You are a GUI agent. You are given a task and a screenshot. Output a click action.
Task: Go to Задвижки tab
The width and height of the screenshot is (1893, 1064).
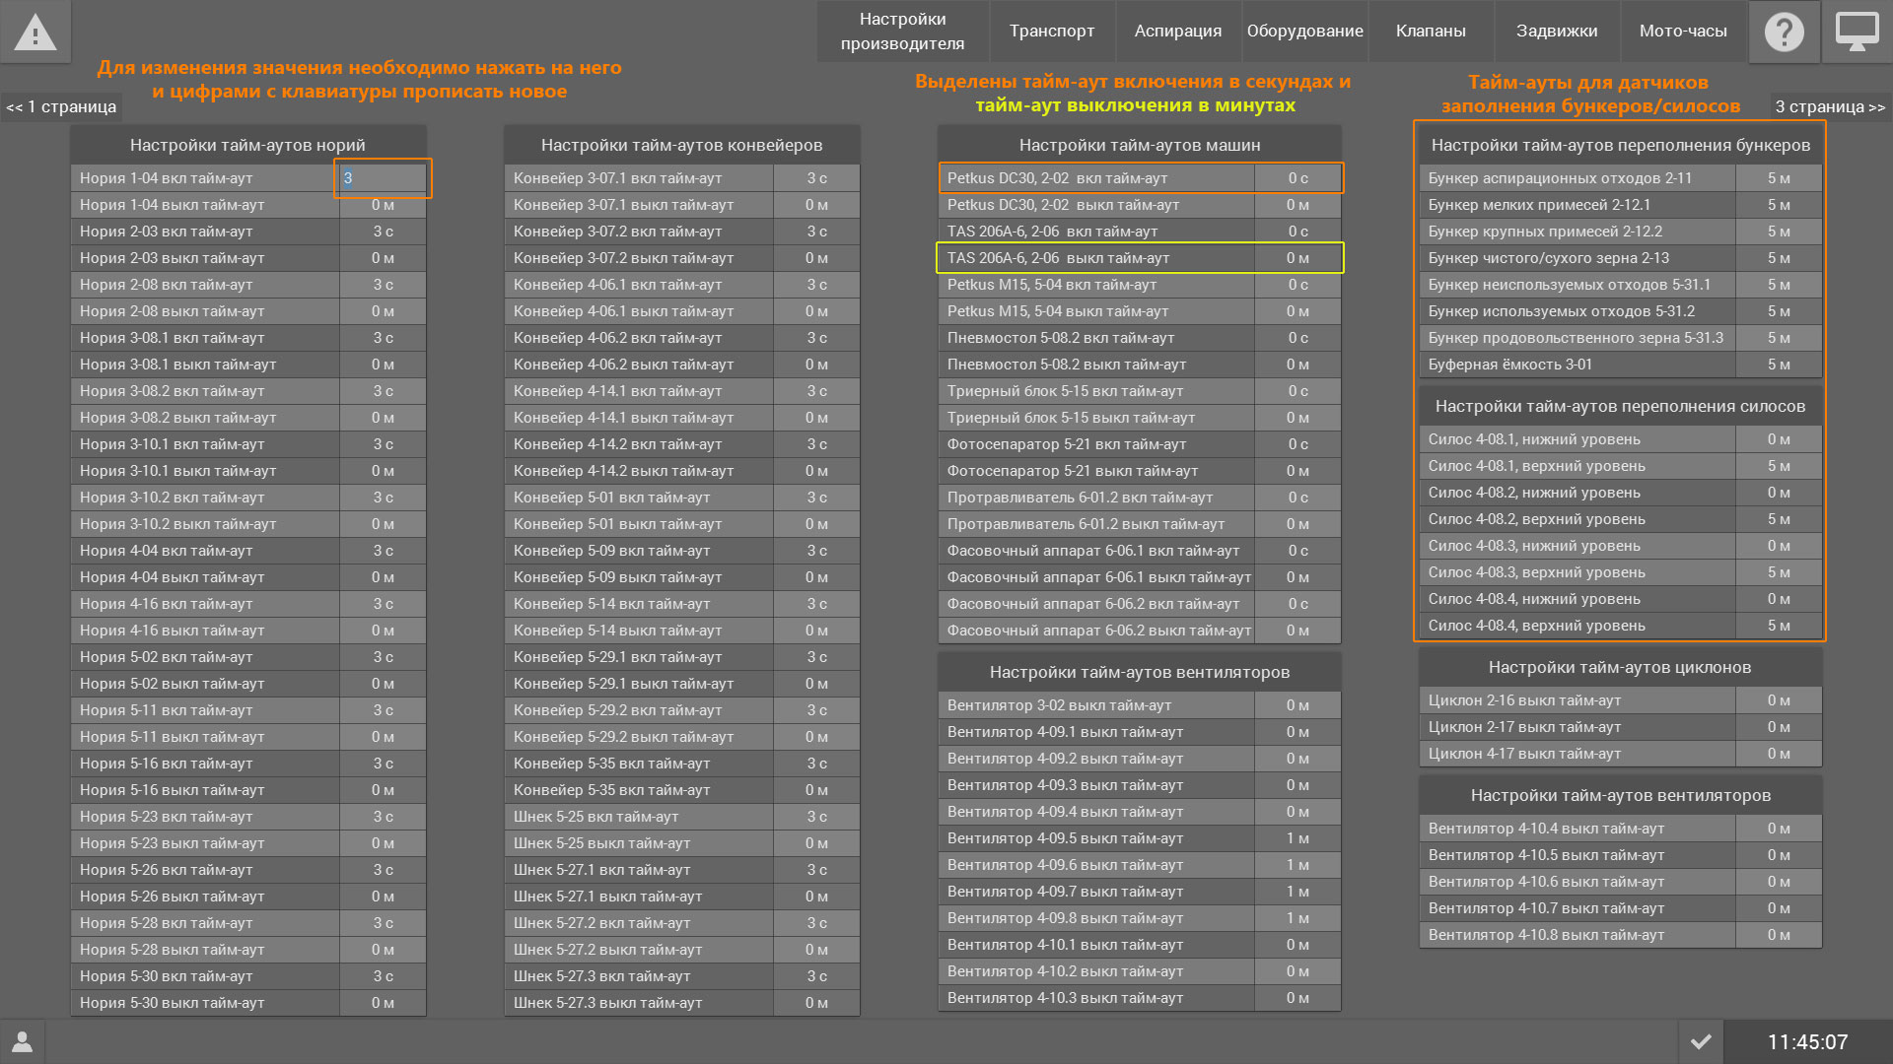tap(1556, 32)
